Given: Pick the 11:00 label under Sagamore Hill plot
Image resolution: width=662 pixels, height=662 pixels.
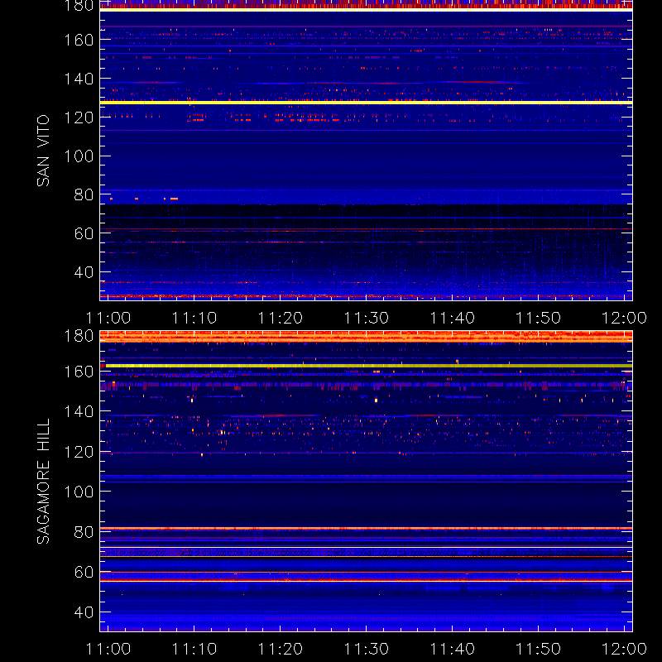Looking at the screenshot, I should coord(108,649).
